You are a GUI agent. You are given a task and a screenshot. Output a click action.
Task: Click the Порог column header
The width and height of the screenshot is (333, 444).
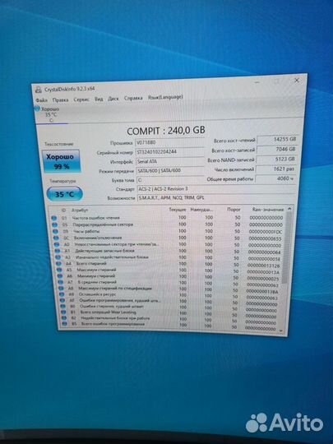(234, 210)
